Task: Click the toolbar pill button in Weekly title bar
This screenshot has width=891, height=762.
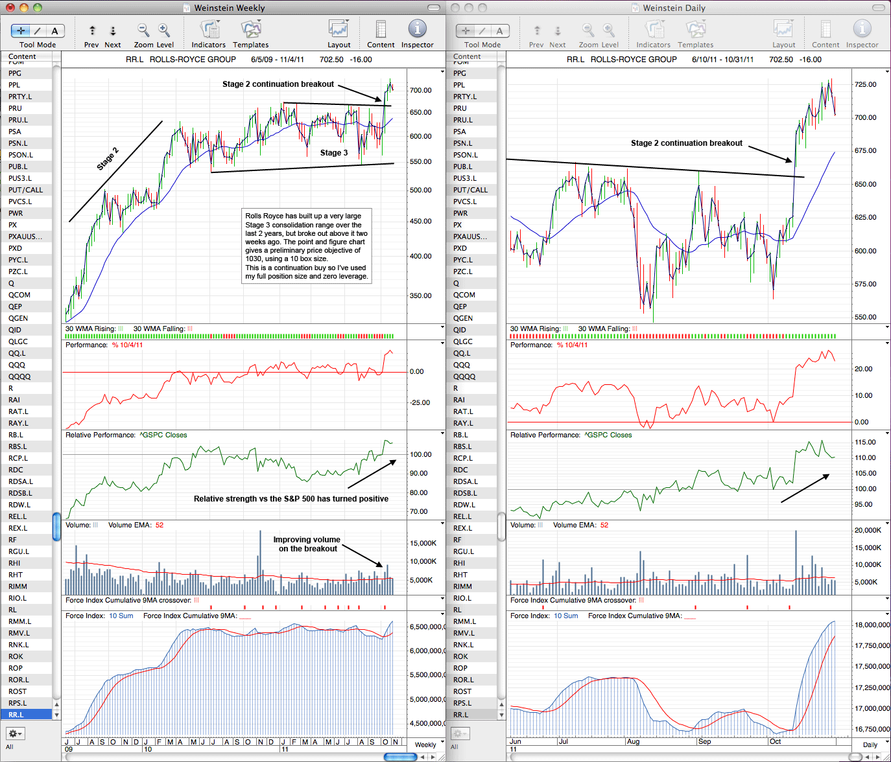Action: pos(434,8)
